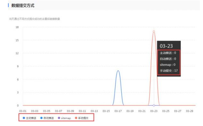This screenshot has width=203, height=126.
Task: Click the blue zero marker on 03-23
Action: [154, 106]
